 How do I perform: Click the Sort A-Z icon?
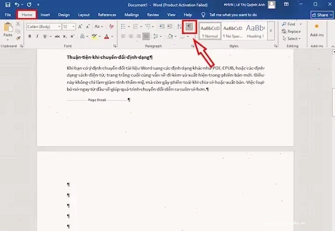(180, 26)
